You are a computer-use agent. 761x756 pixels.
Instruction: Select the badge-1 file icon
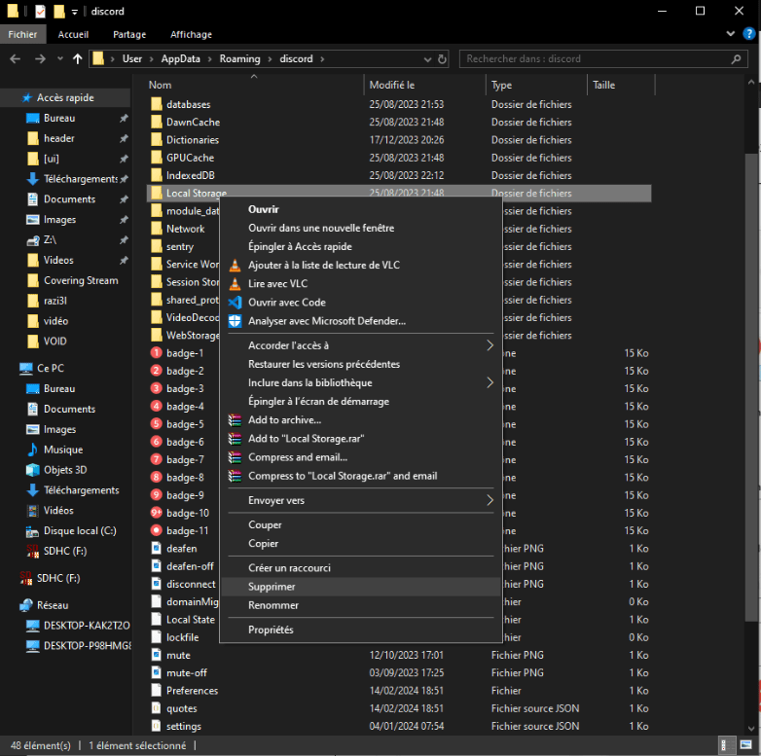point(157,353)
